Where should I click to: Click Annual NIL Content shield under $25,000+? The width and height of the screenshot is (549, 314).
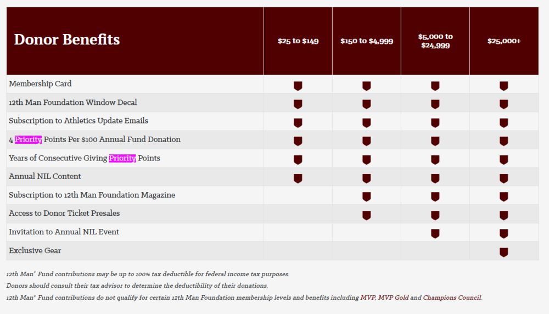504,178
